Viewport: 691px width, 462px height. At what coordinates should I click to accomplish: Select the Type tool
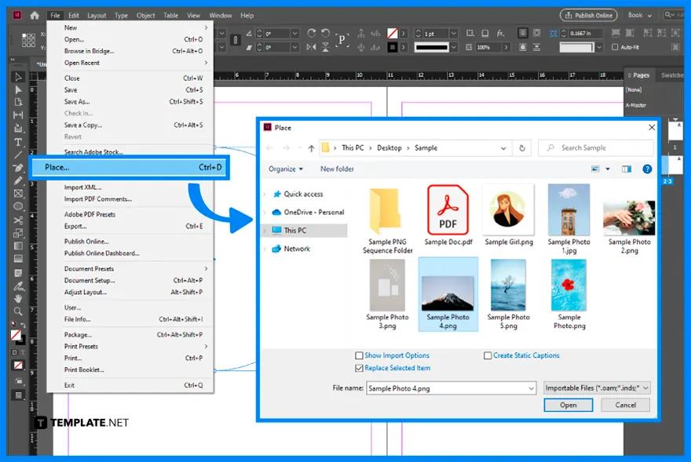click(x=18, y=142)
